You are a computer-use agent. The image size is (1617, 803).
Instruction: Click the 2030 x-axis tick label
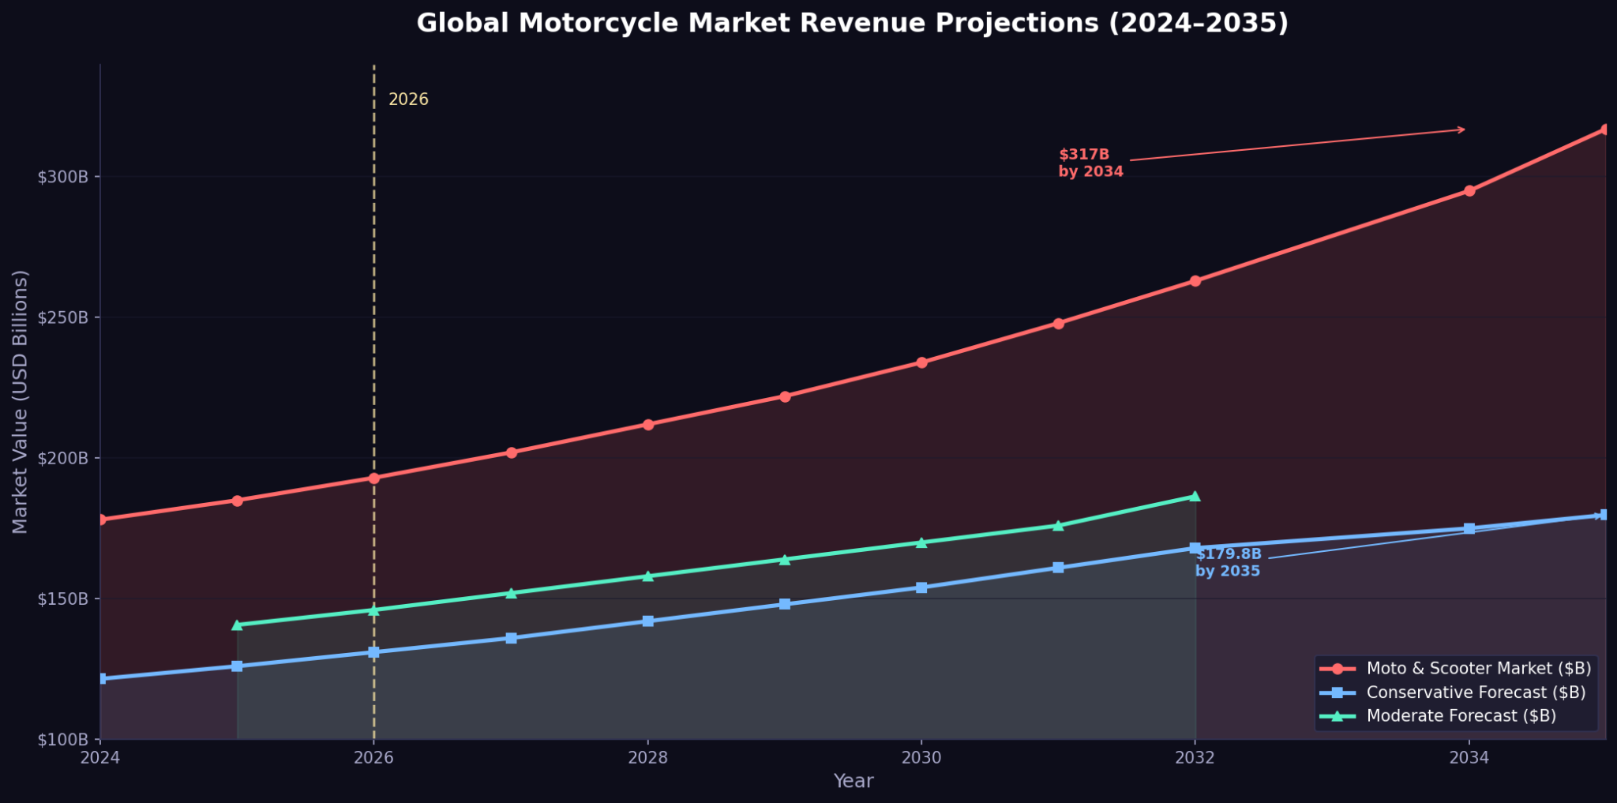[921, 758]
